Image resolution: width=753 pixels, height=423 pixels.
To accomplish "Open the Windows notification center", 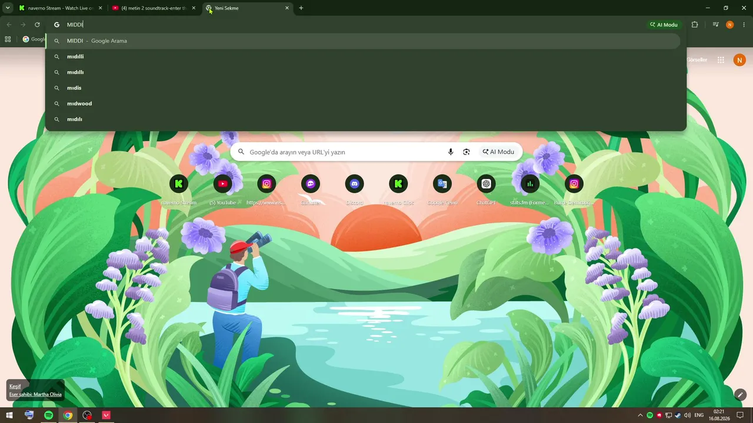I will (x=741, y=415).
